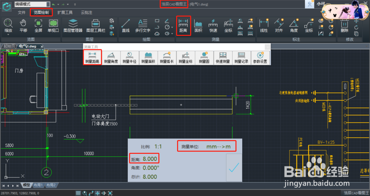Switch to 云批注 ribbon tab

point(86,12)
